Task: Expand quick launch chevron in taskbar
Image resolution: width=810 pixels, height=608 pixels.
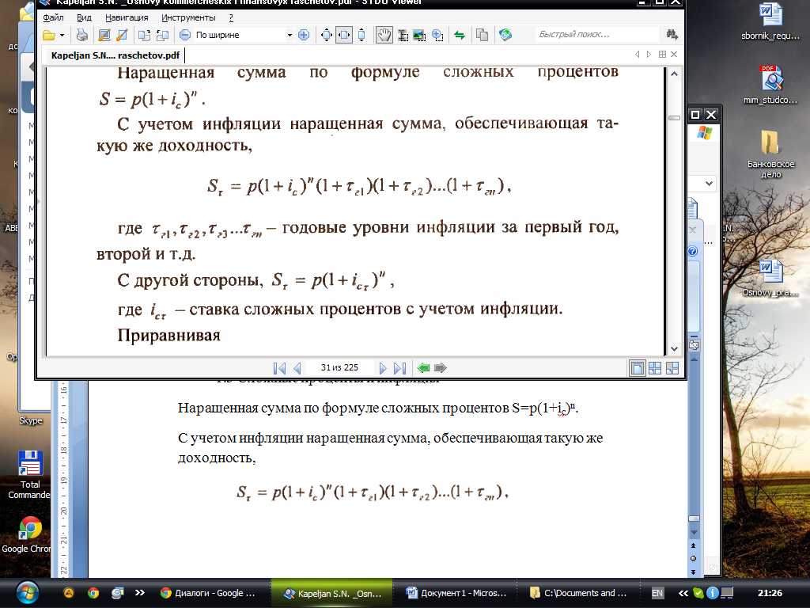Action: (139, 593)
